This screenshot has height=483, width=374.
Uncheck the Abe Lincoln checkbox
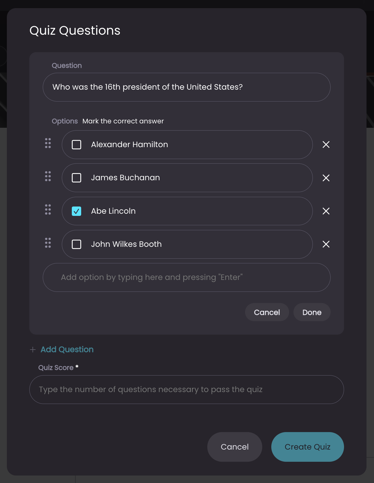click(76, 211)
